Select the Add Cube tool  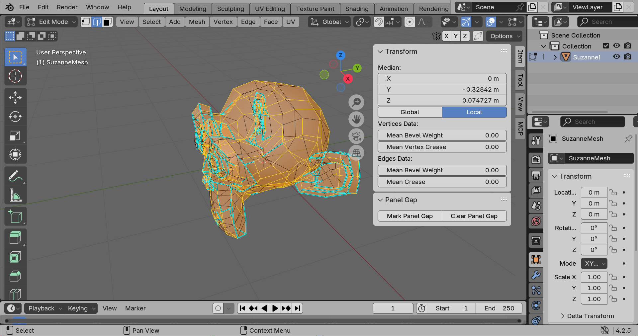click(15, 216)
